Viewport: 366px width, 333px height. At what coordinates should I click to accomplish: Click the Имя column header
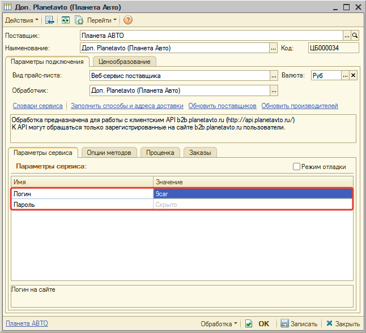(82, 182)
